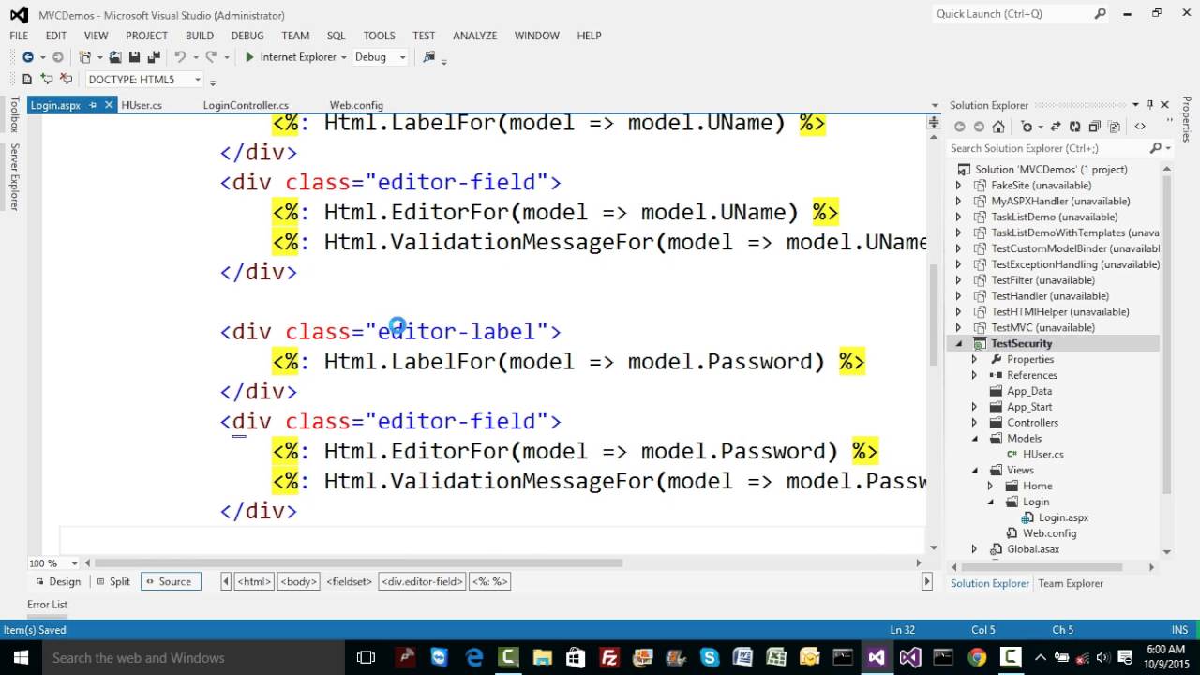The width and height of the screenshot is (1200, 675).
Task: Switch to the LoginController.cs editor tab
Action: 246,105
